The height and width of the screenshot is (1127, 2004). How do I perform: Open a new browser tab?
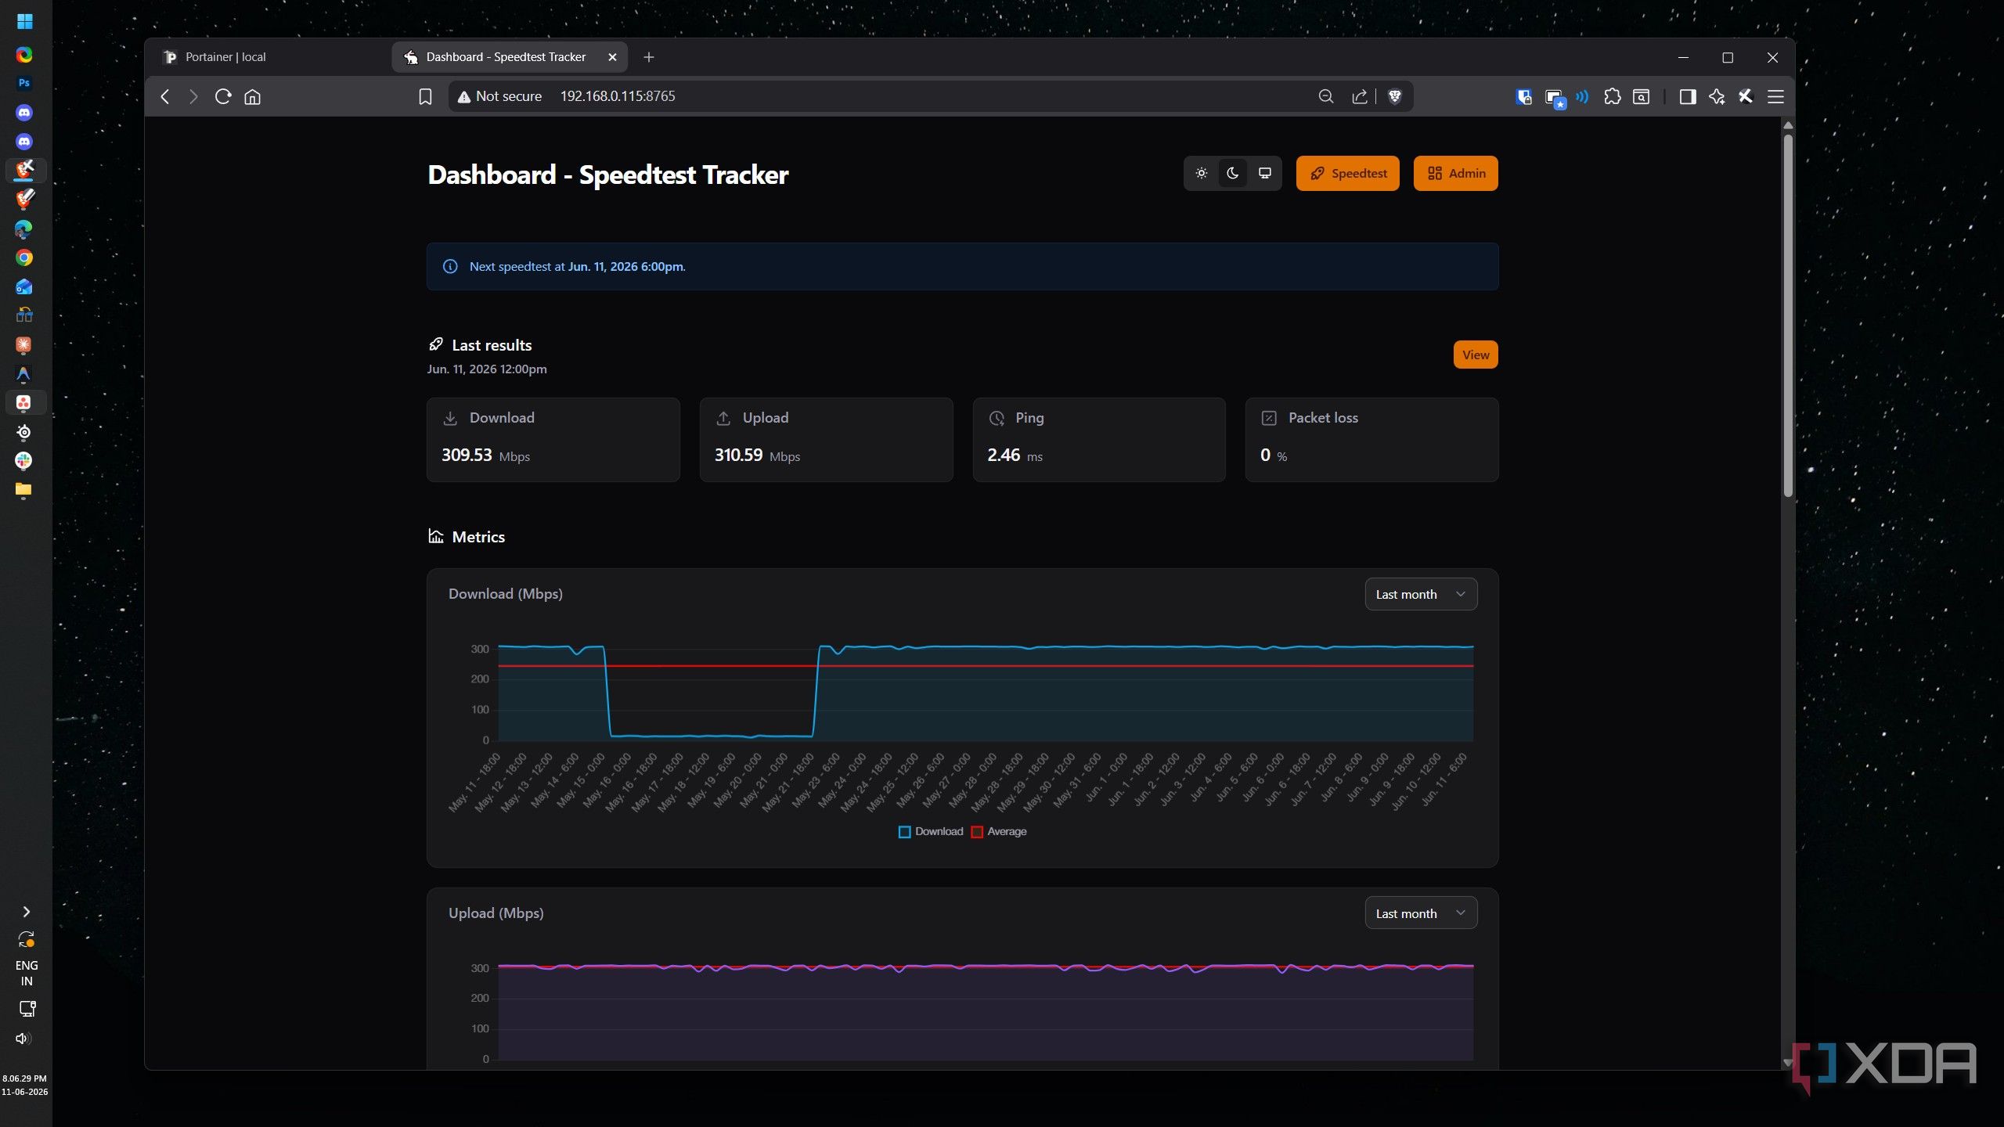pyautogui.click(x=648, y=57)
